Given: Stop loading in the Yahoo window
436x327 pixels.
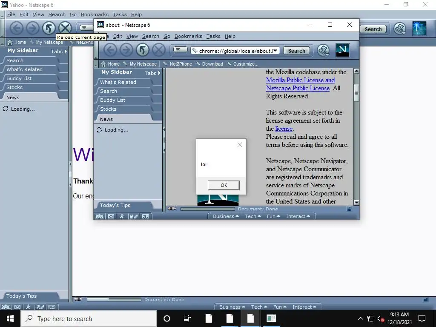Looking at the screenshot, I should point(65,28).
